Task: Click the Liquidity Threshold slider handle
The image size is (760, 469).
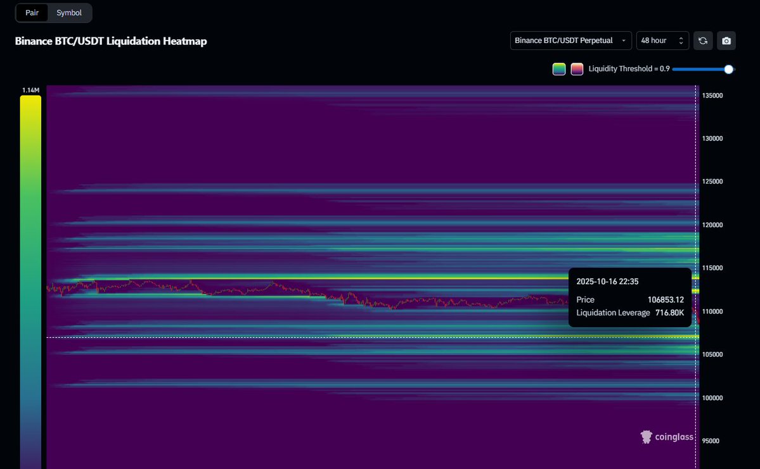Action: [728, 69]
